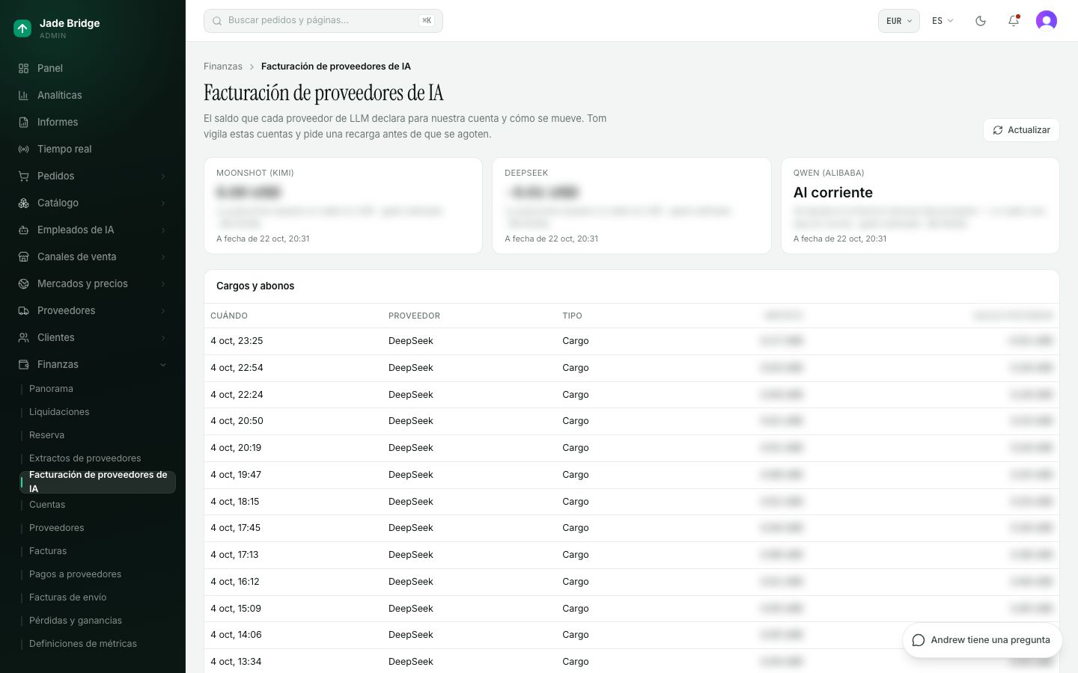Expand the Catálogo submenu chevron
The image size is (1078, 673).
[x=163, y=203]
